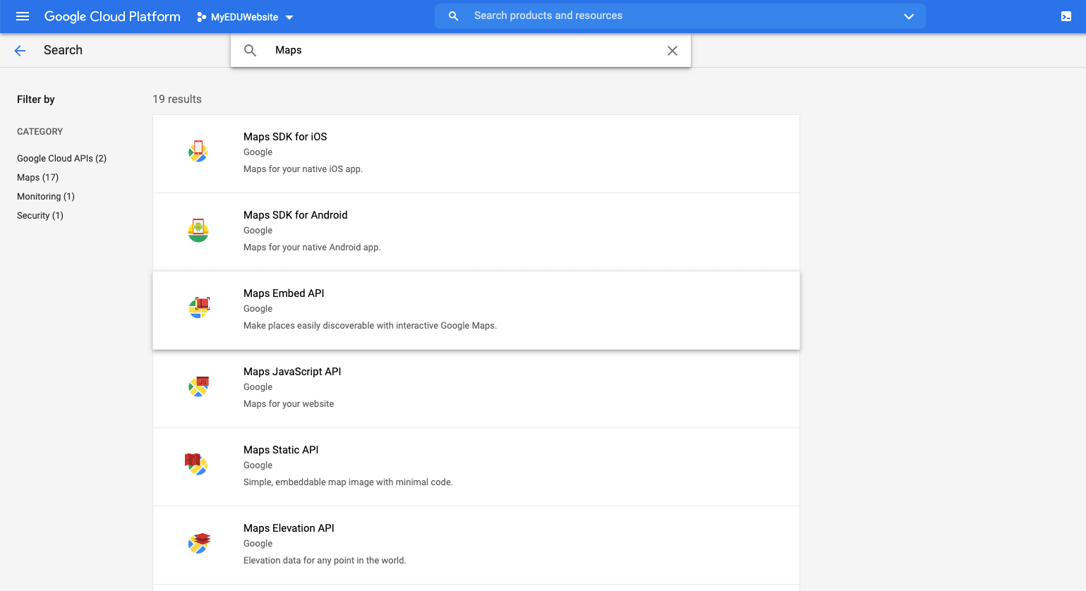Click the Maps SDK for Android icon
This screenshot has height=591, width=1086.
tap(198, 230)
